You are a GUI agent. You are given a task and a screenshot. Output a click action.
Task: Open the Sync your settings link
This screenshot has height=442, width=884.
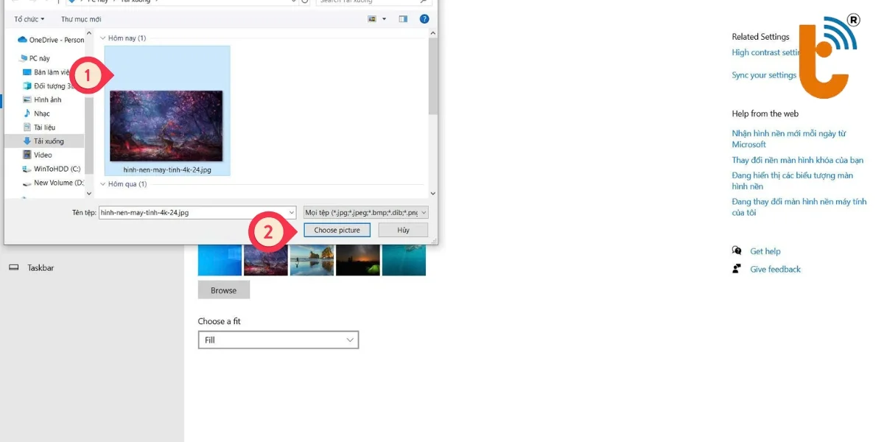tap(764, 75)
